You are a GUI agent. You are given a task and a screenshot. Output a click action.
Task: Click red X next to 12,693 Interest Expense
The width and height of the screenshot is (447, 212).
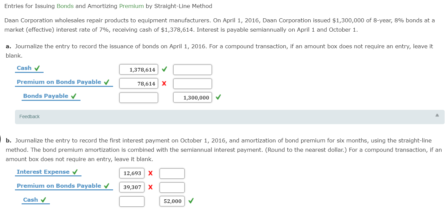tap(151, 173)
